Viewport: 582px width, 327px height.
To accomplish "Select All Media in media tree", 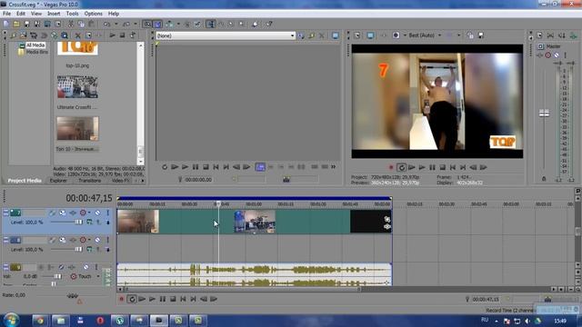I will [x=35, y=45].
